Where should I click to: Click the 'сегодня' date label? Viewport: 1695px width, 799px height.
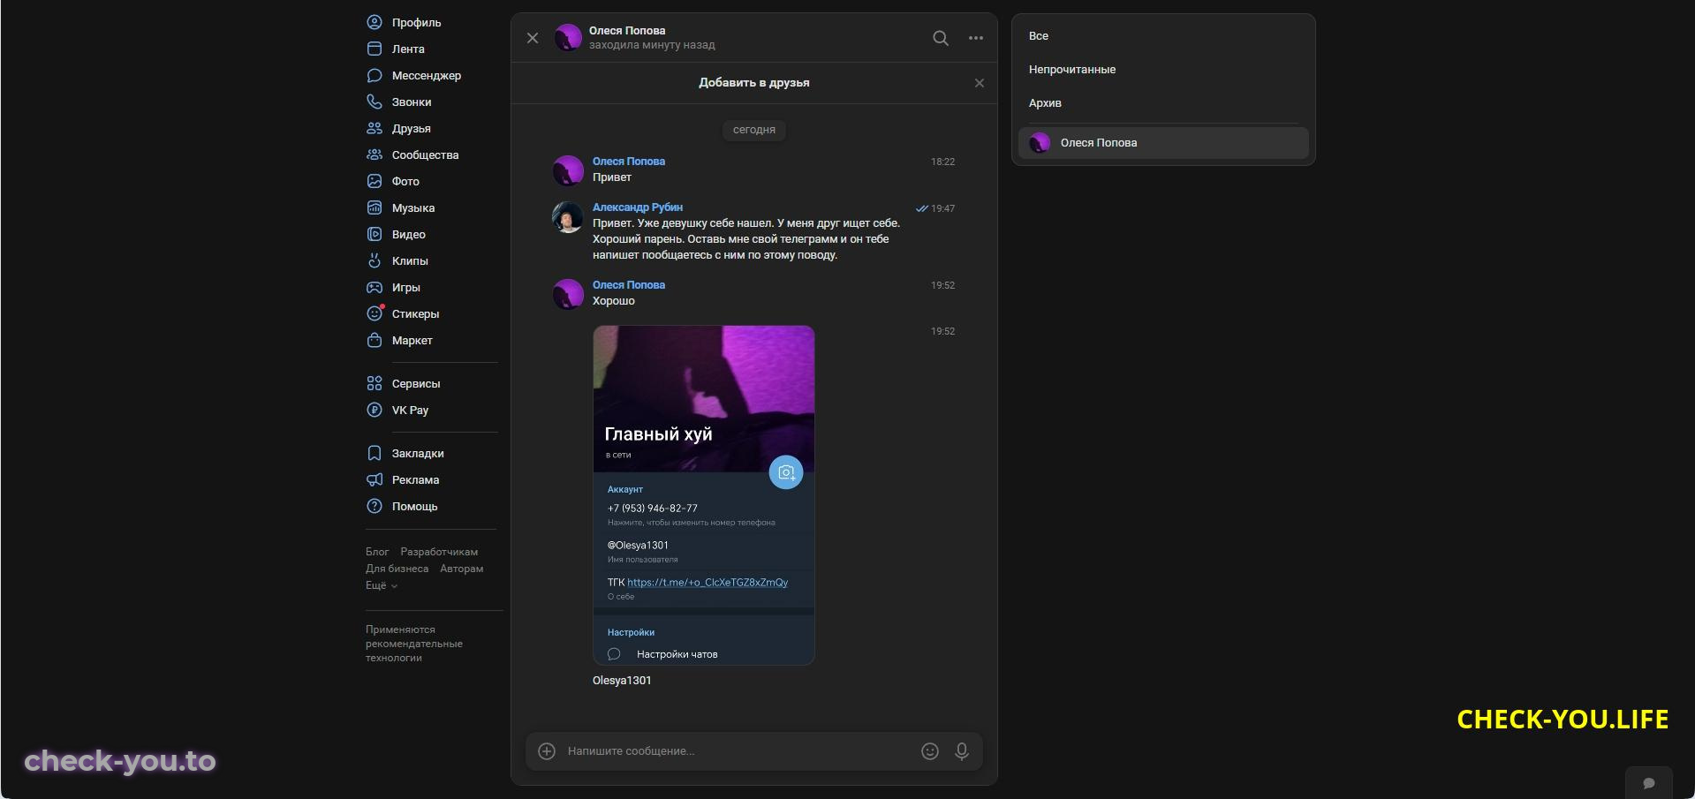(754, 130)
